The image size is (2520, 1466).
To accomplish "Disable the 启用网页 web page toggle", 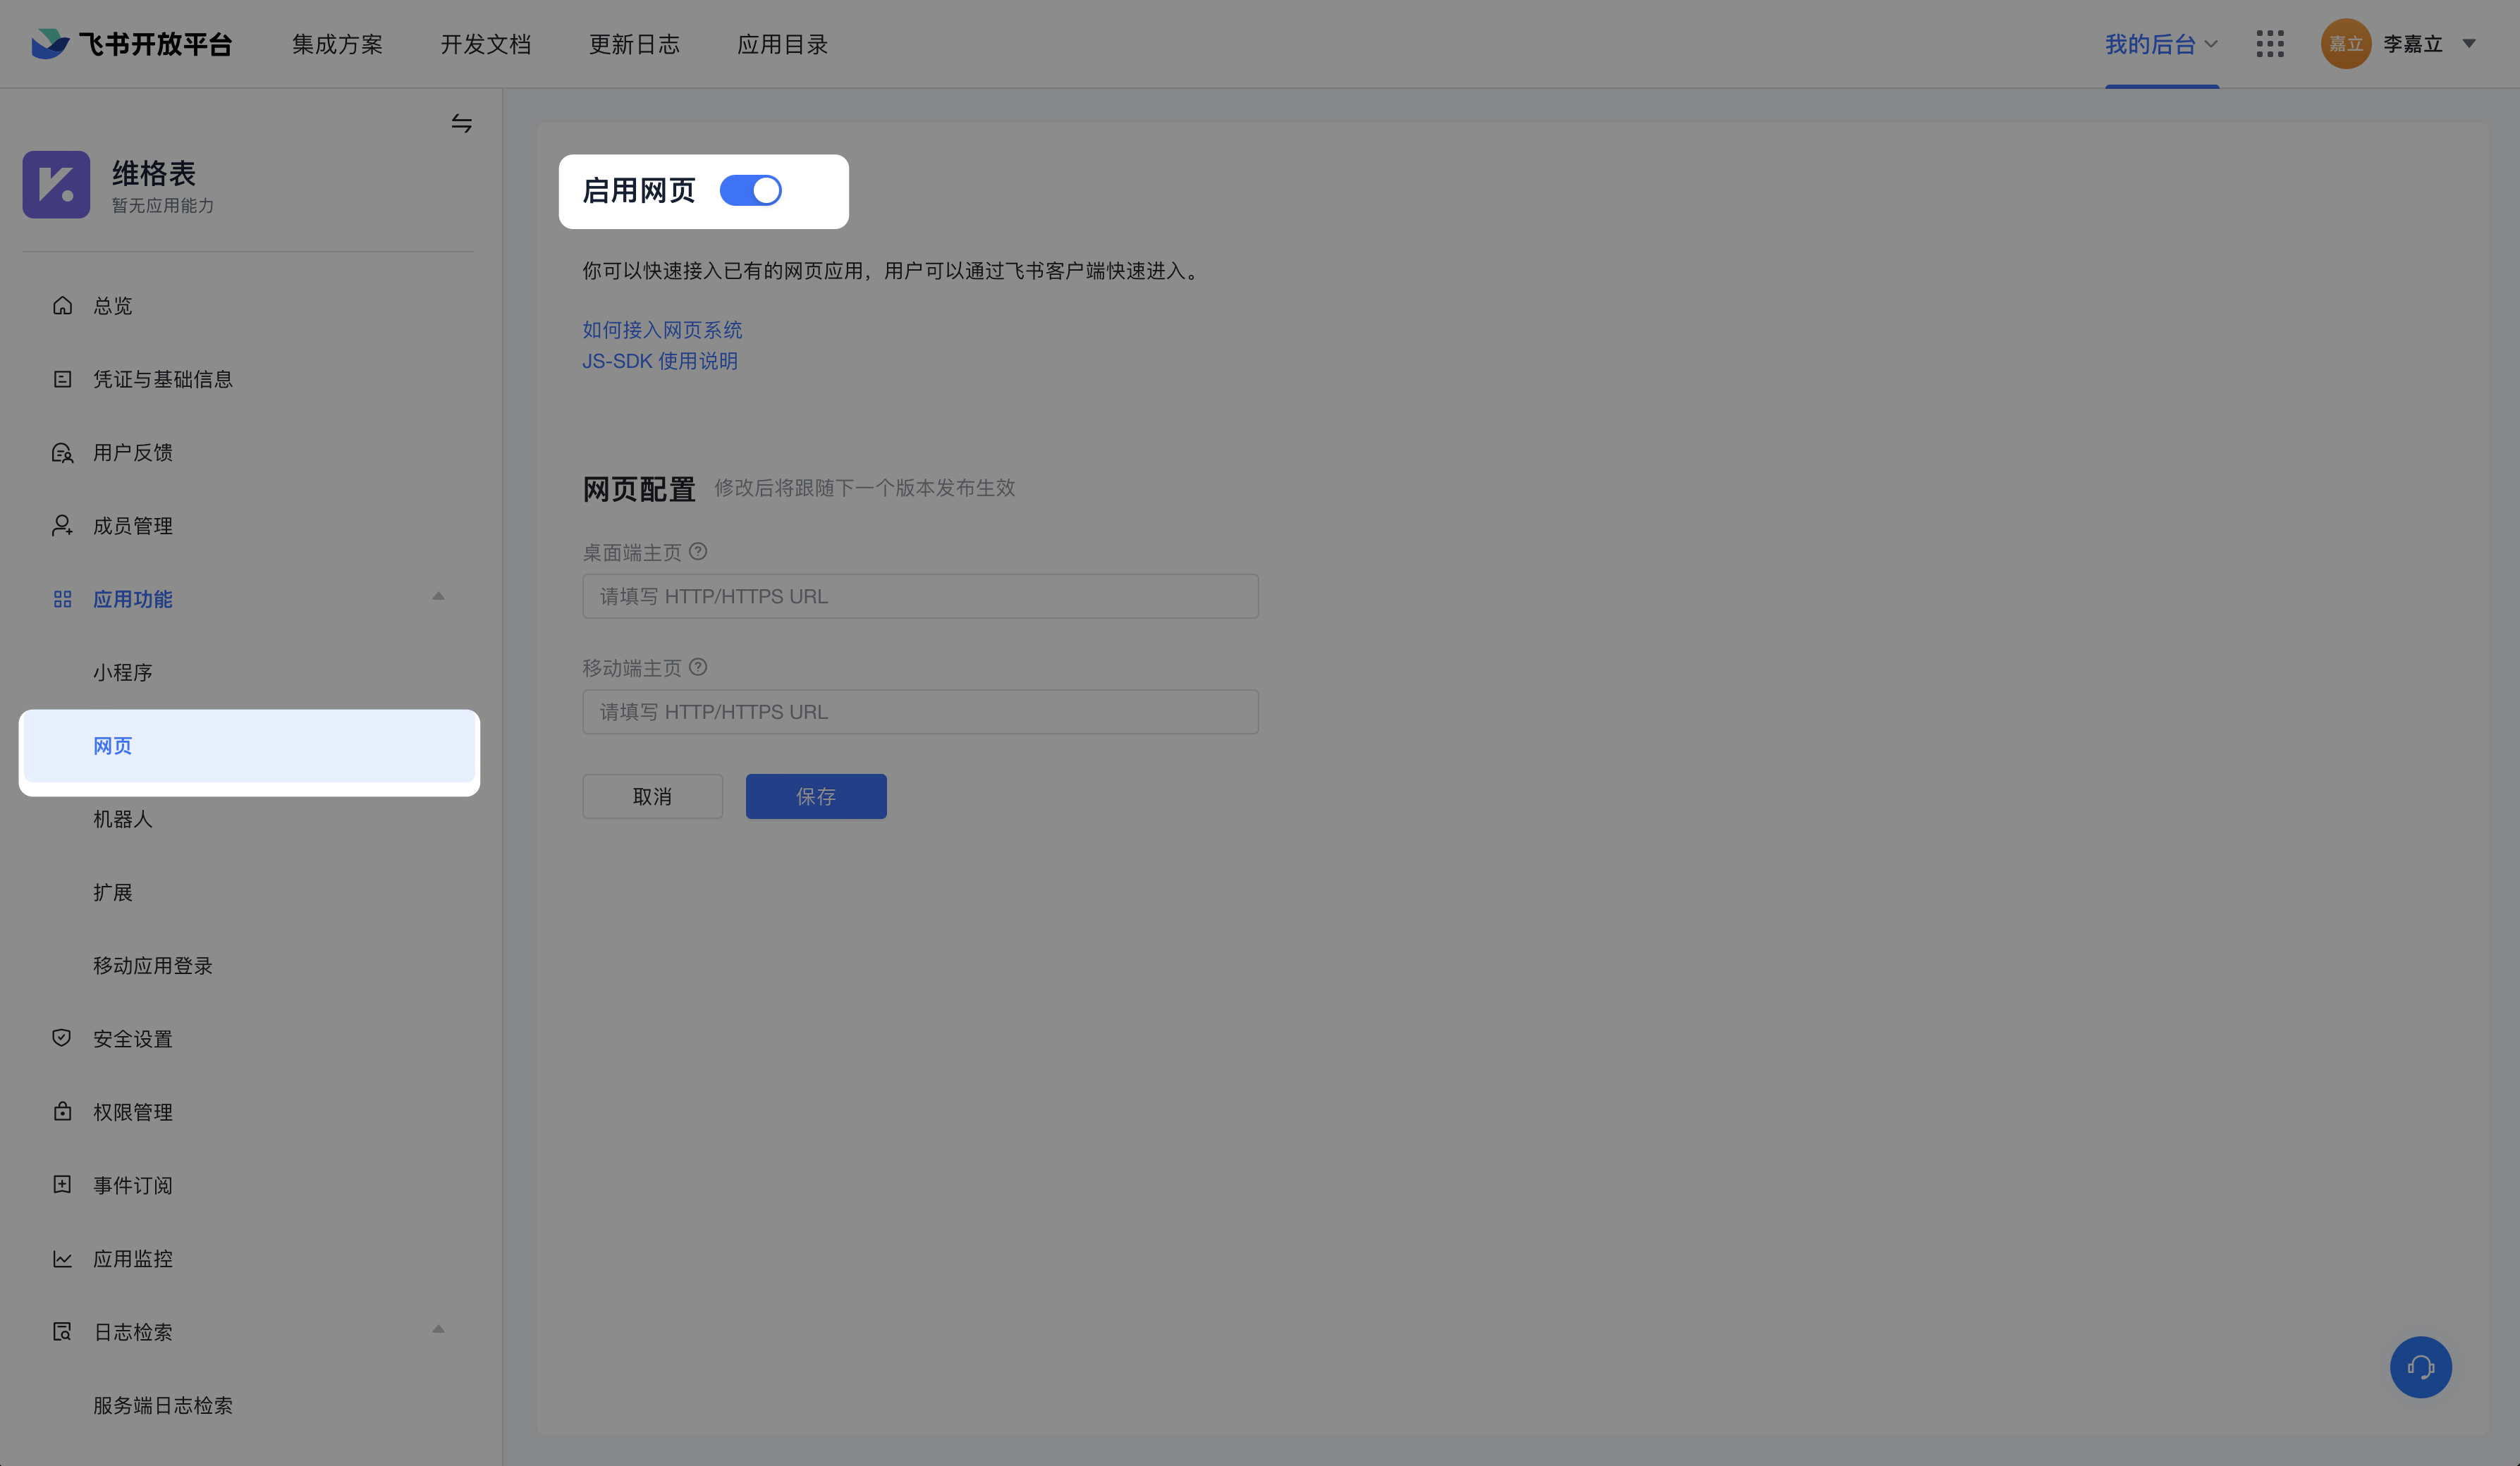I will coord(751,190).
